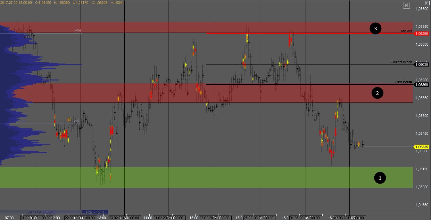Select the yellow 1,05335 current price tag

coord(422,147)
